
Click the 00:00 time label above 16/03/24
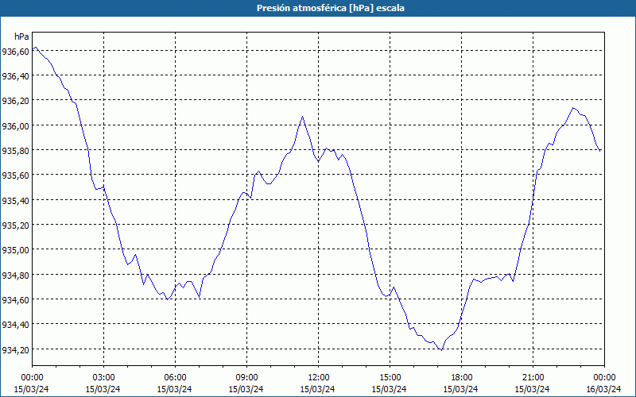point(604,378)
